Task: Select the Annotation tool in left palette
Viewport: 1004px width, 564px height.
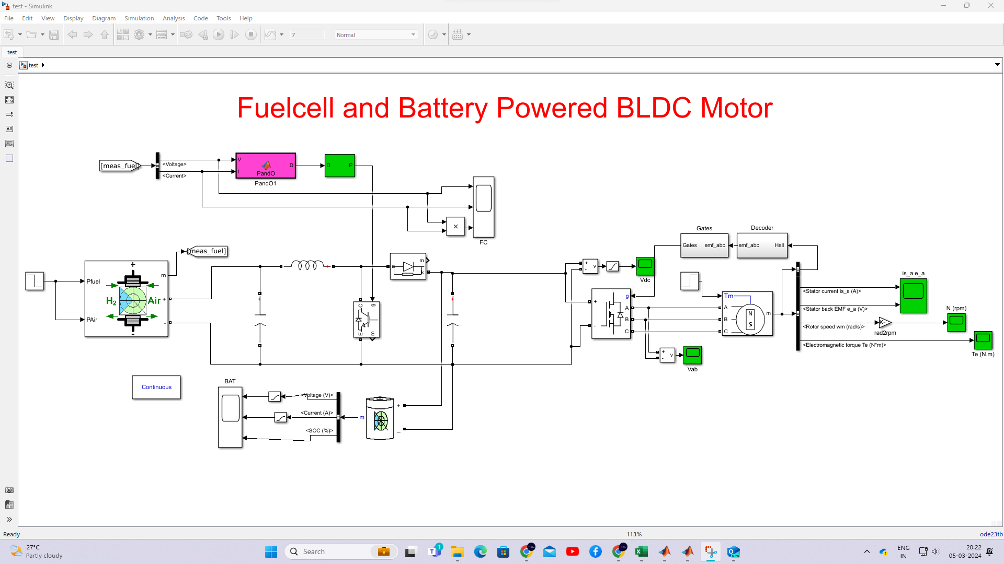Action: pyautogui.click(x=9, y=129)
